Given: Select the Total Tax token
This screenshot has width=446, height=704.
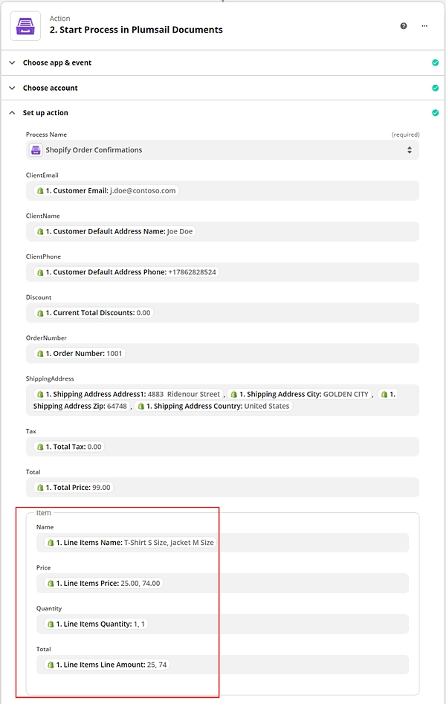Looking at the screenshot, I should point(69,447).
